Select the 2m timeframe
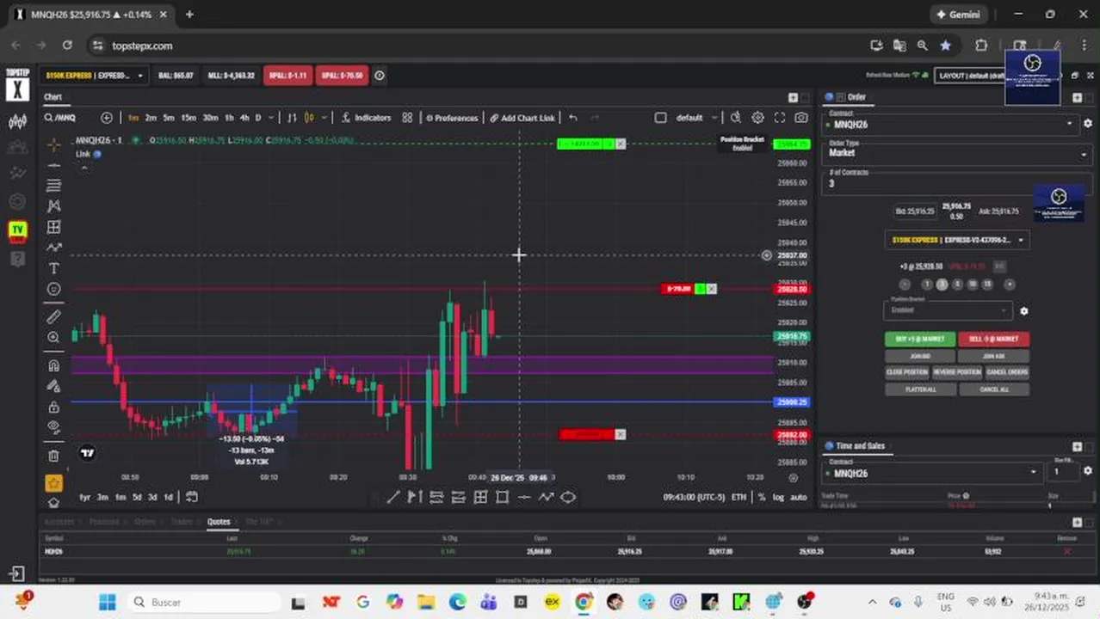This screenshot has height=619, width=1100. click(x=151, y=118)
